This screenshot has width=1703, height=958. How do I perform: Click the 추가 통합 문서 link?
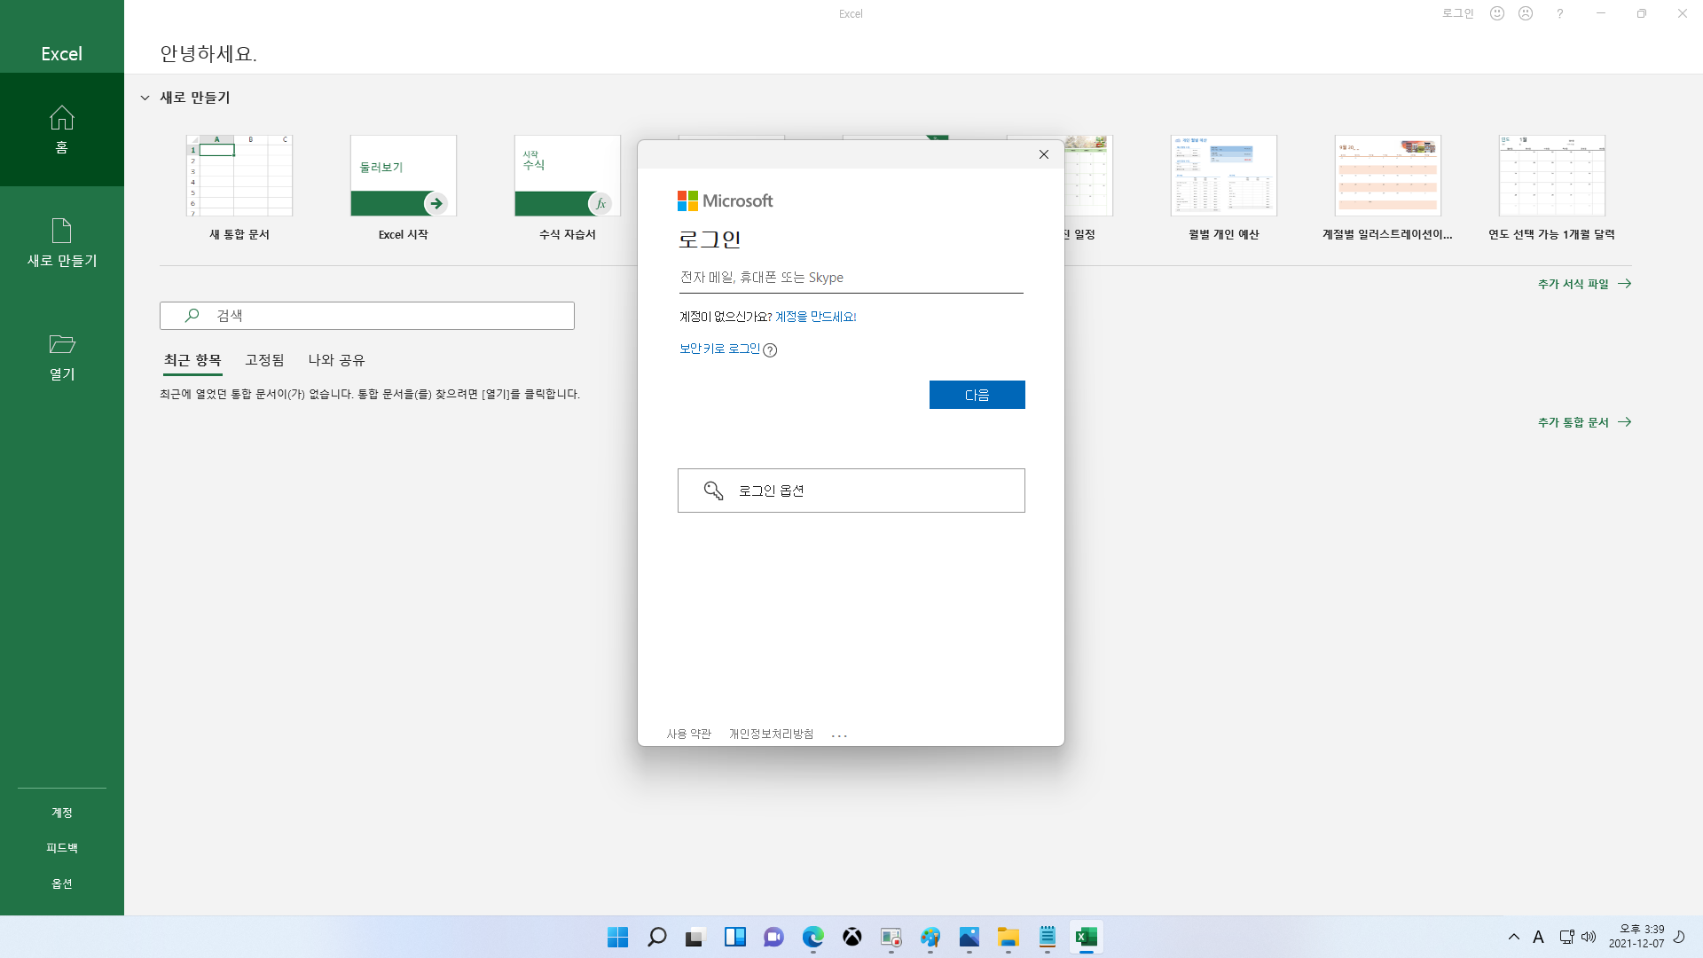click(1584, 422)
